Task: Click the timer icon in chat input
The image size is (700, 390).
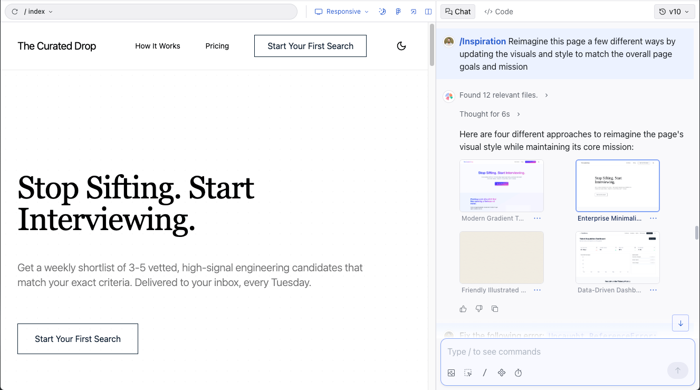Action: tap(519, 373)
